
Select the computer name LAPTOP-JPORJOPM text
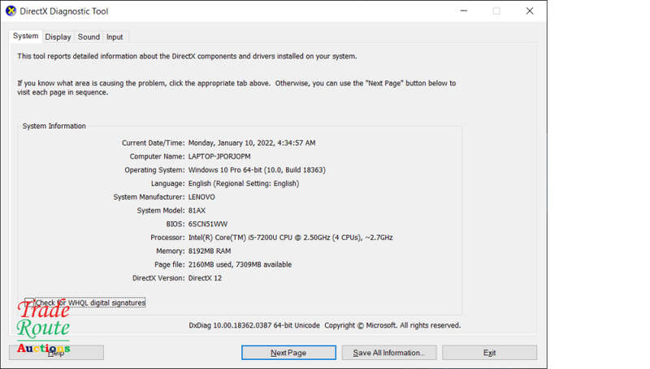coord(219,157)
